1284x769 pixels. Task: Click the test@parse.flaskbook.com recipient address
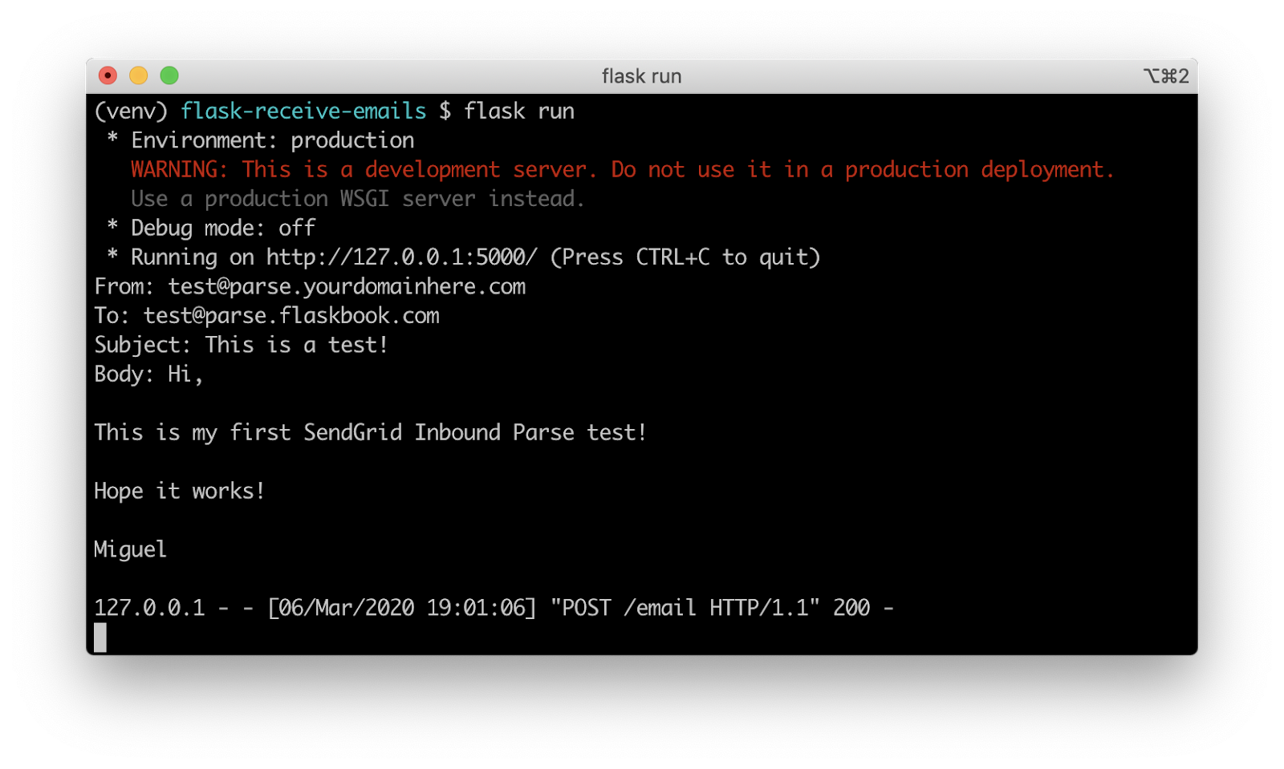291,316
